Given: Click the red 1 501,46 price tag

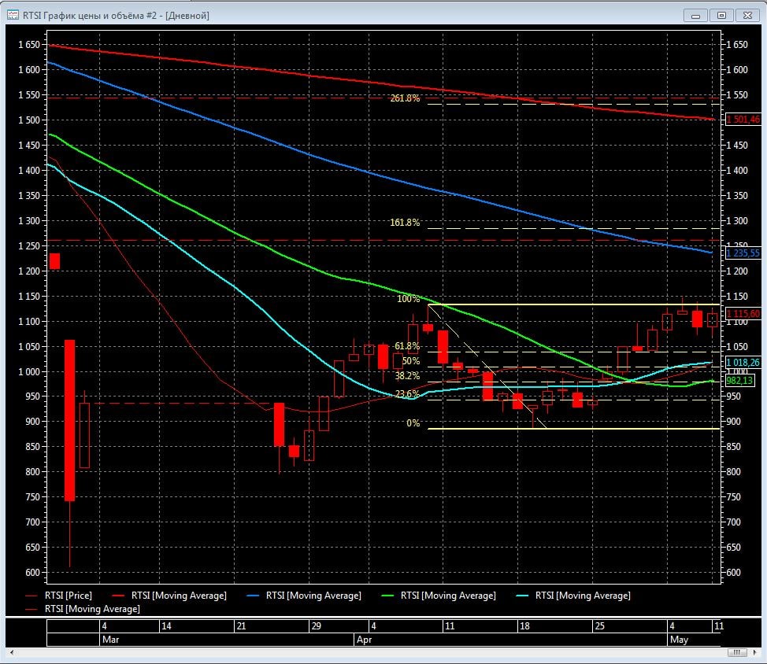Looking at the screenshot, I should pyautogui.click(x=743, y=120).
